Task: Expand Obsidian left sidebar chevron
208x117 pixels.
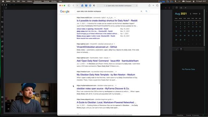Action: [2, 11]
